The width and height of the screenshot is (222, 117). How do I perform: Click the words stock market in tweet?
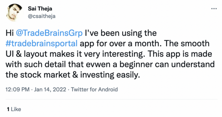tap(45, 75)
